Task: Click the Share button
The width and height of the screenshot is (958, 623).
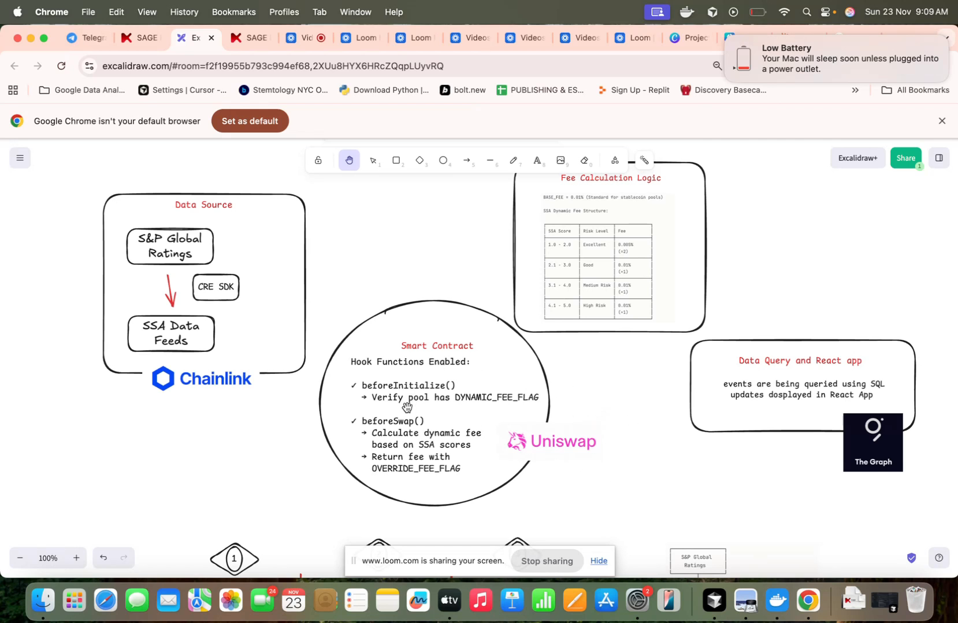Action: pos(905,158)
